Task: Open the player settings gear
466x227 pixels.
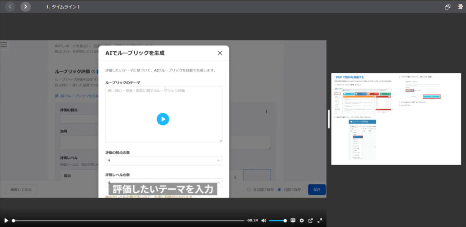Action: pyautogui.click(x=302, y=221)
